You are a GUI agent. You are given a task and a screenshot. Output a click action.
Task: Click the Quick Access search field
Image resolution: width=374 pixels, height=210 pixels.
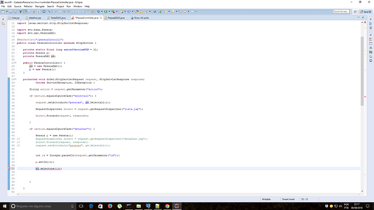(341, 11)
